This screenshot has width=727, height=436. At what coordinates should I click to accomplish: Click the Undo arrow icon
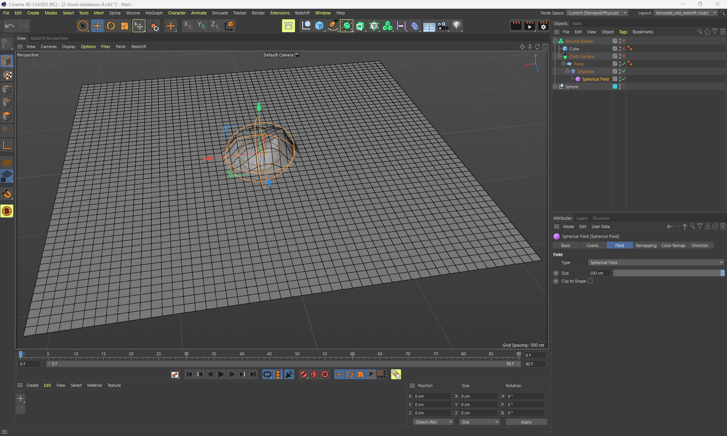click(x=10, y=26)
